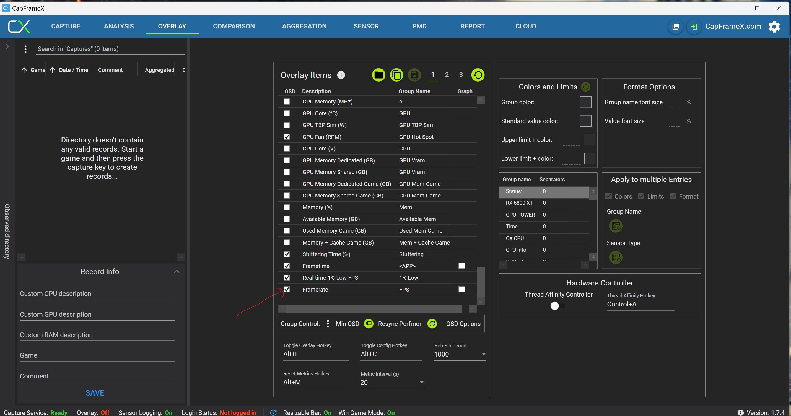Screen dimensions: 791x416
Task: Open the settings gear icon
Action: pos(774,26)
